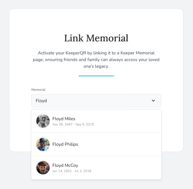
Task: Select Floyd Philips's avatar with the black hat
Action: [43, 144]
